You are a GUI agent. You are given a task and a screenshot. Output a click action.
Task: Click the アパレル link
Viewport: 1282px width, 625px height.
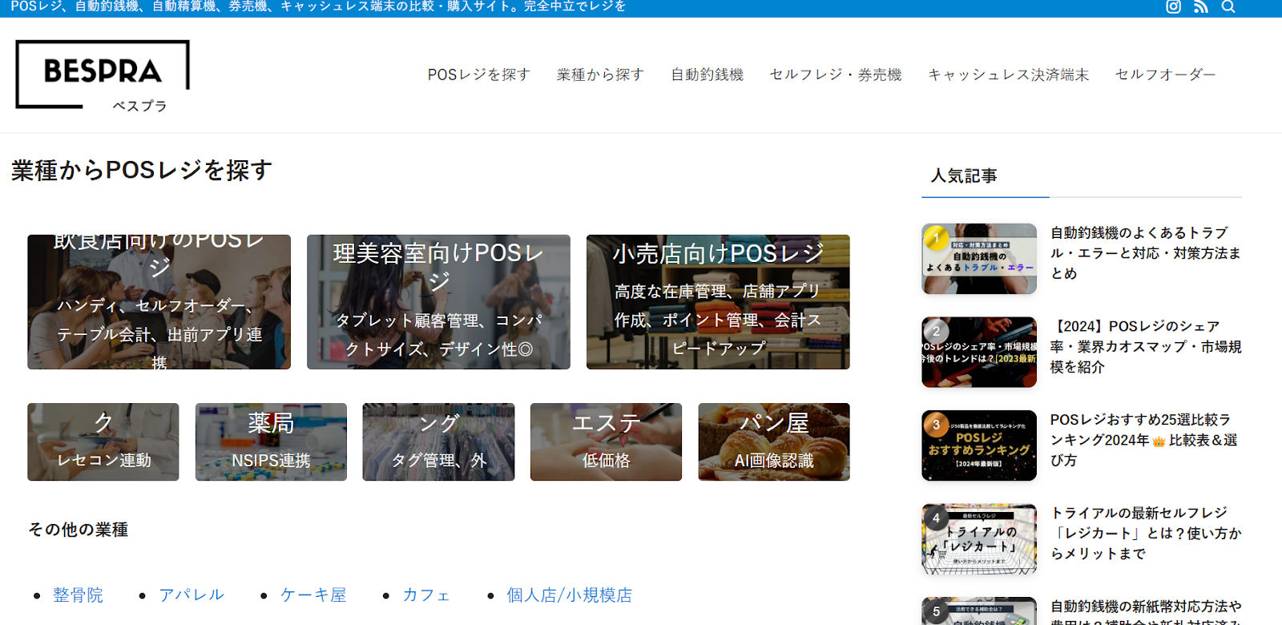click(x=191, y=595)
